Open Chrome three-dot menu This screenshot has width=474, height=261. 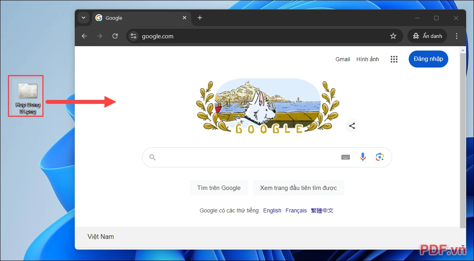coord(457,36)
